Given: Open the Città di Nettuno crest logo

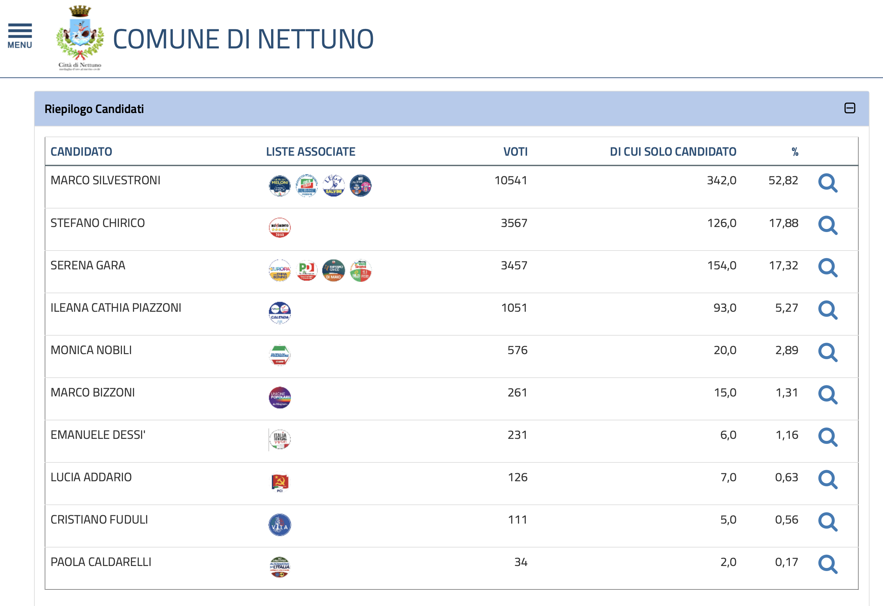Looking at the screenshot, I should (80, 38).
